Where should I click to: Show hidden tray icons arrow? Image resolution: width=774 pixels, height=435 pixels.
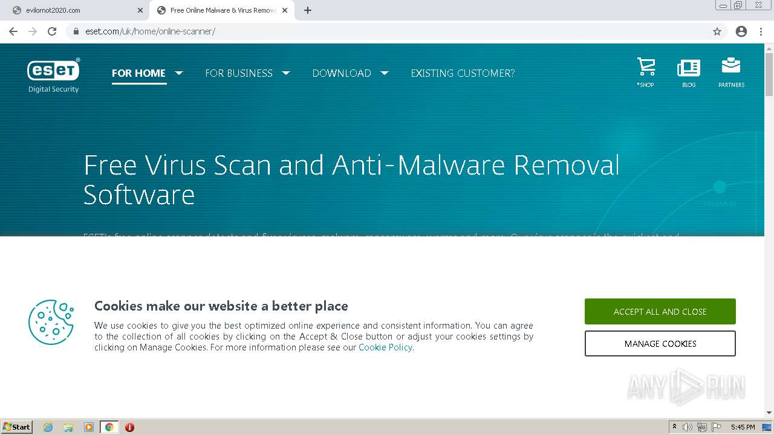coord(674,427)
